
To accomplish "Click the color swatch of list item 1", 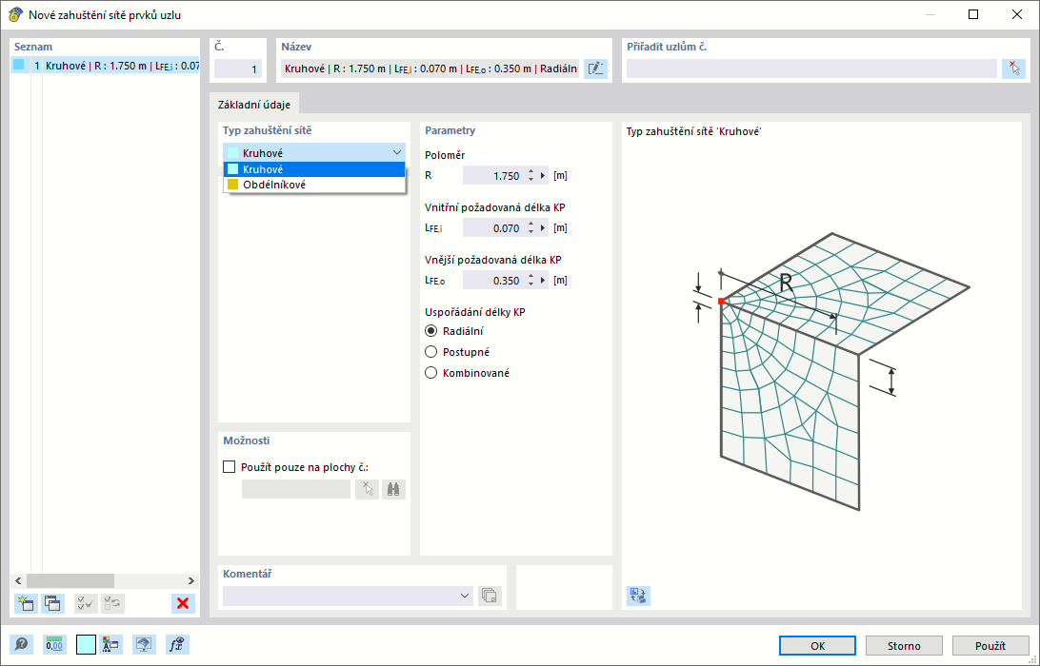I will [19, 65].
